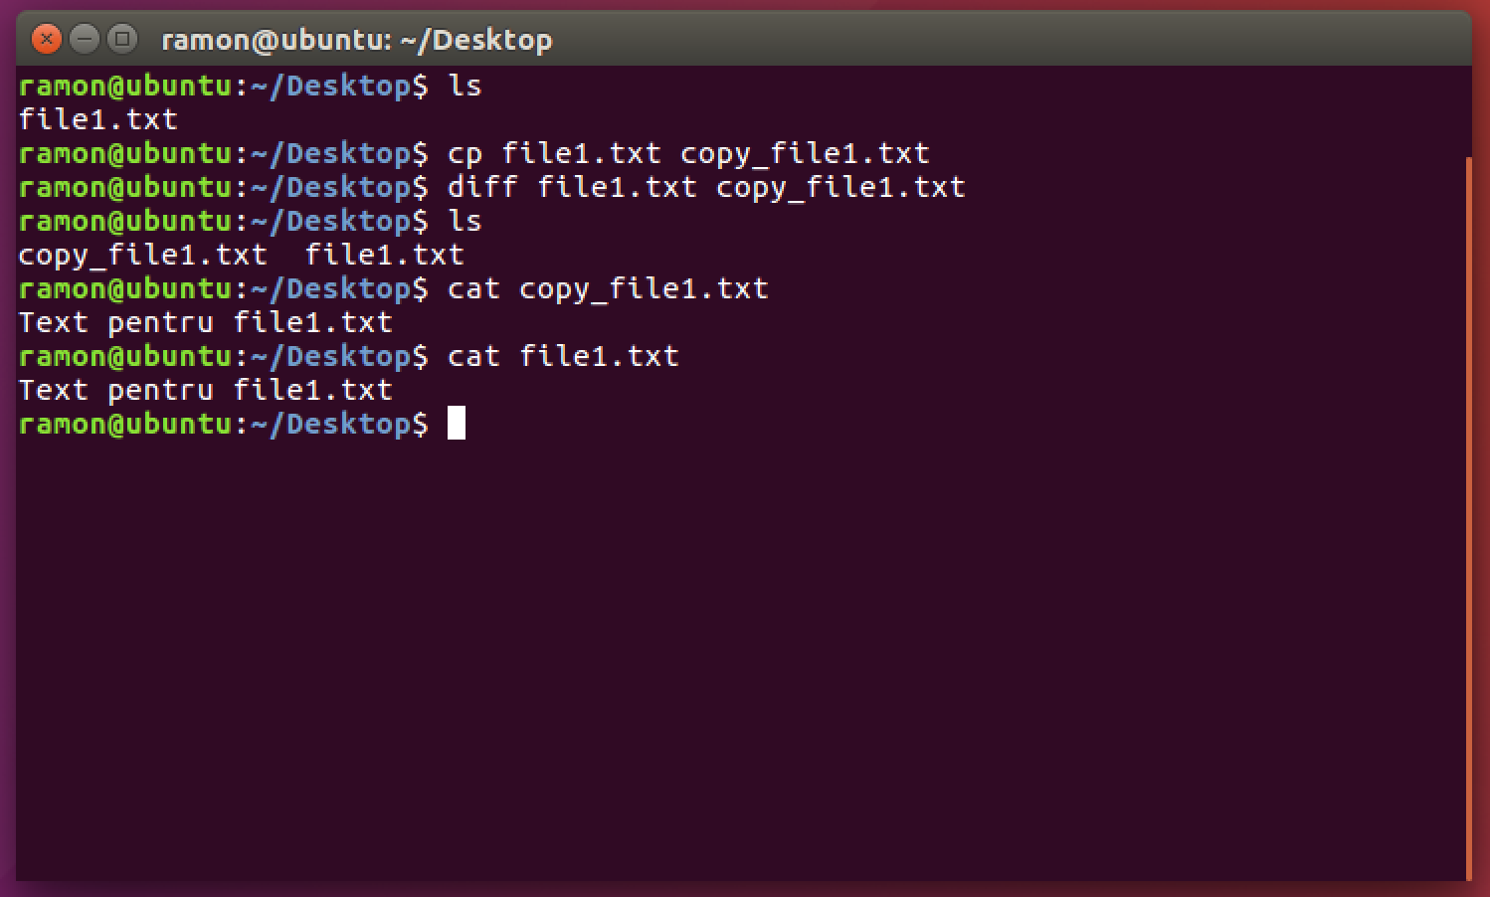Click the cp command text

coord(464,152)
